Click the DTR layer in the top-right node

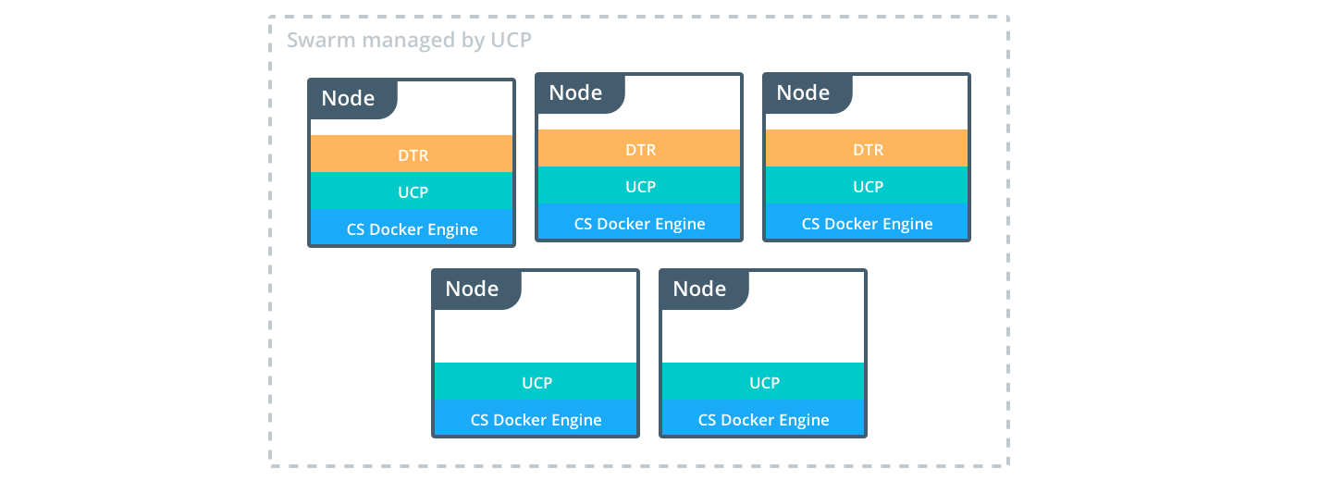coord(868,149)
